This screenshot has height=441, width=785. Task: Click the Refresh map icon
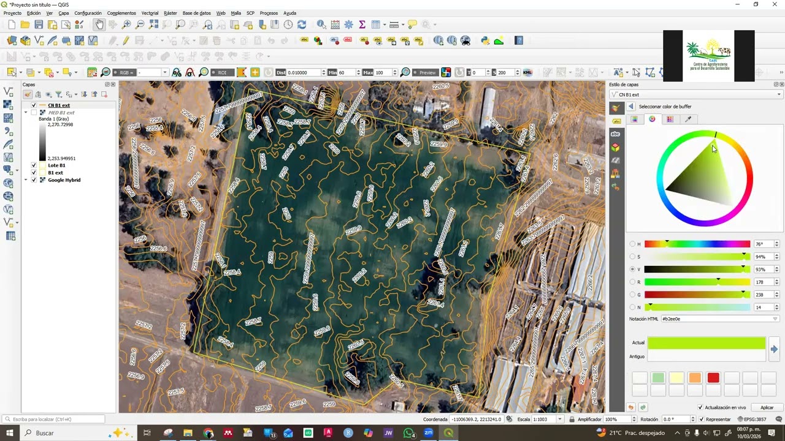302,24
